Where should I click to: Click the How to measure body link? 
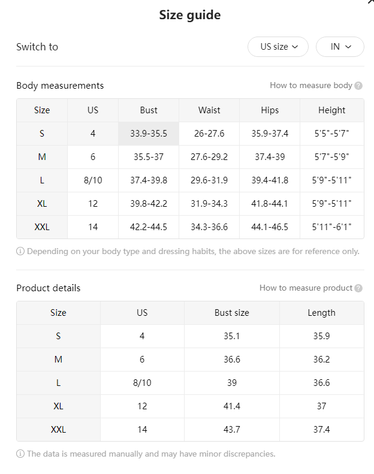(311, 86)
